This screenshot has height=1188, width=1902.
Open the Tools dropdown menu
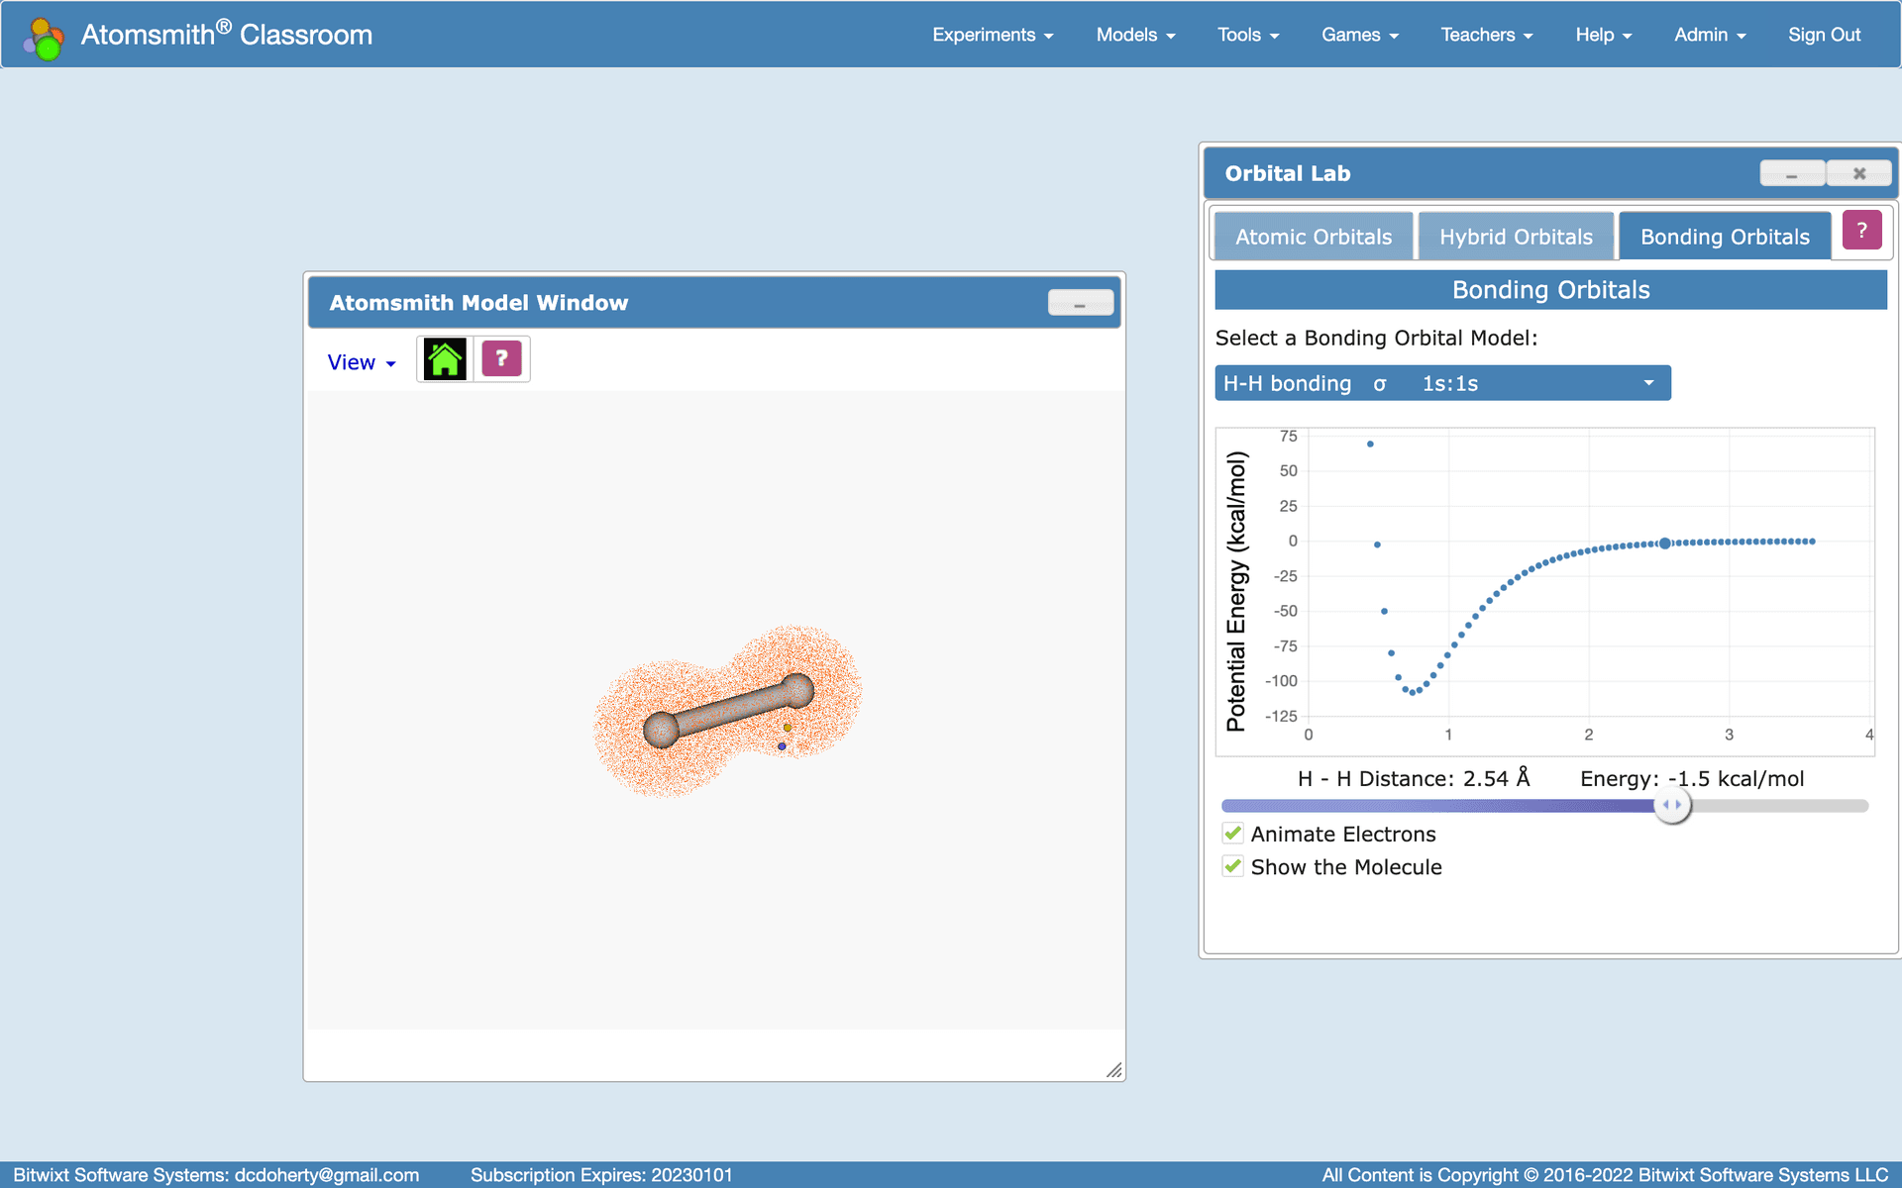(x=1248, y=35)
